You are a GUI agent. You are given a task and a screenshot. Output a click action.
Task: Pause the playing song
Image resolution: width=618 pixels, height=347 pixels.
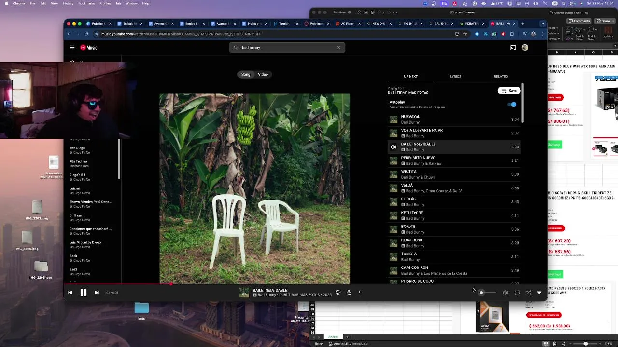pos(83,293)
